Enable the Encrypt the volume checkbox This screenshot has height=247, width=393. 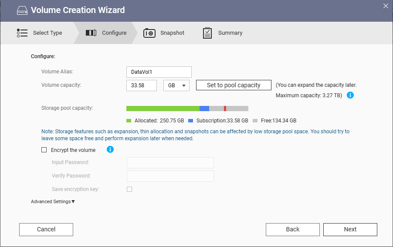tap(44, 150)
